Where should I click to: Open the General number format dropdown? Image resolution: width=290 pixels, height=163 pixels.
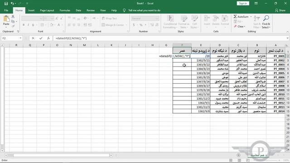coord(157,19)
